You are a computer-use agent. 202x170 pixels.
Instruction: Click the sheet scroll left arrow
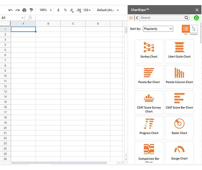coord(118,163)
